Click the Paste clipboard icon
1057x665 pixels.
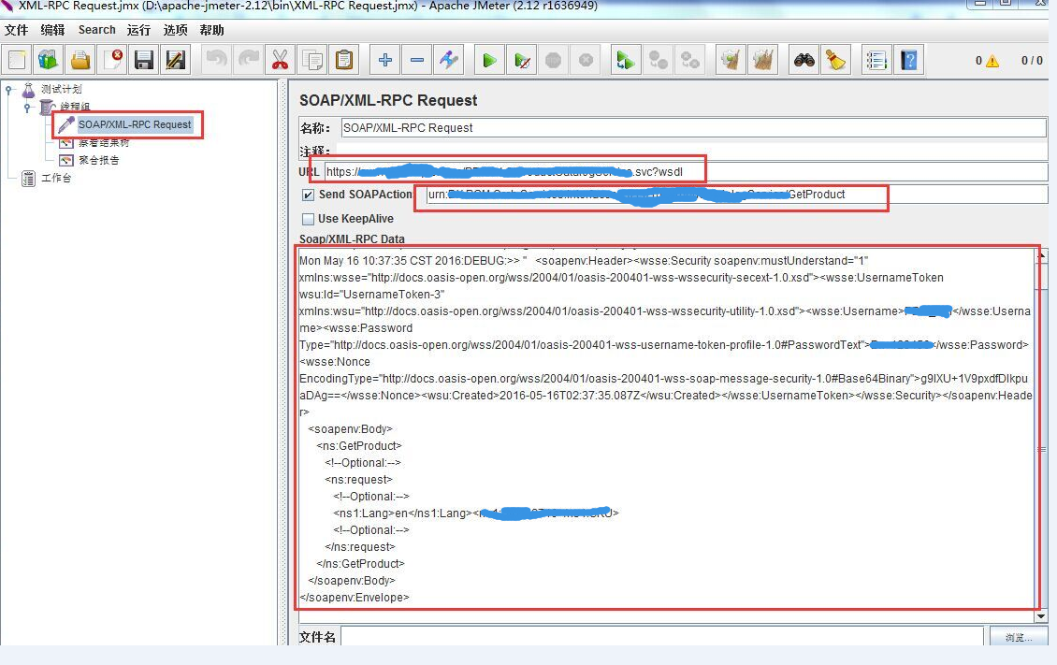pyautogui.click(x=344, y=61)
